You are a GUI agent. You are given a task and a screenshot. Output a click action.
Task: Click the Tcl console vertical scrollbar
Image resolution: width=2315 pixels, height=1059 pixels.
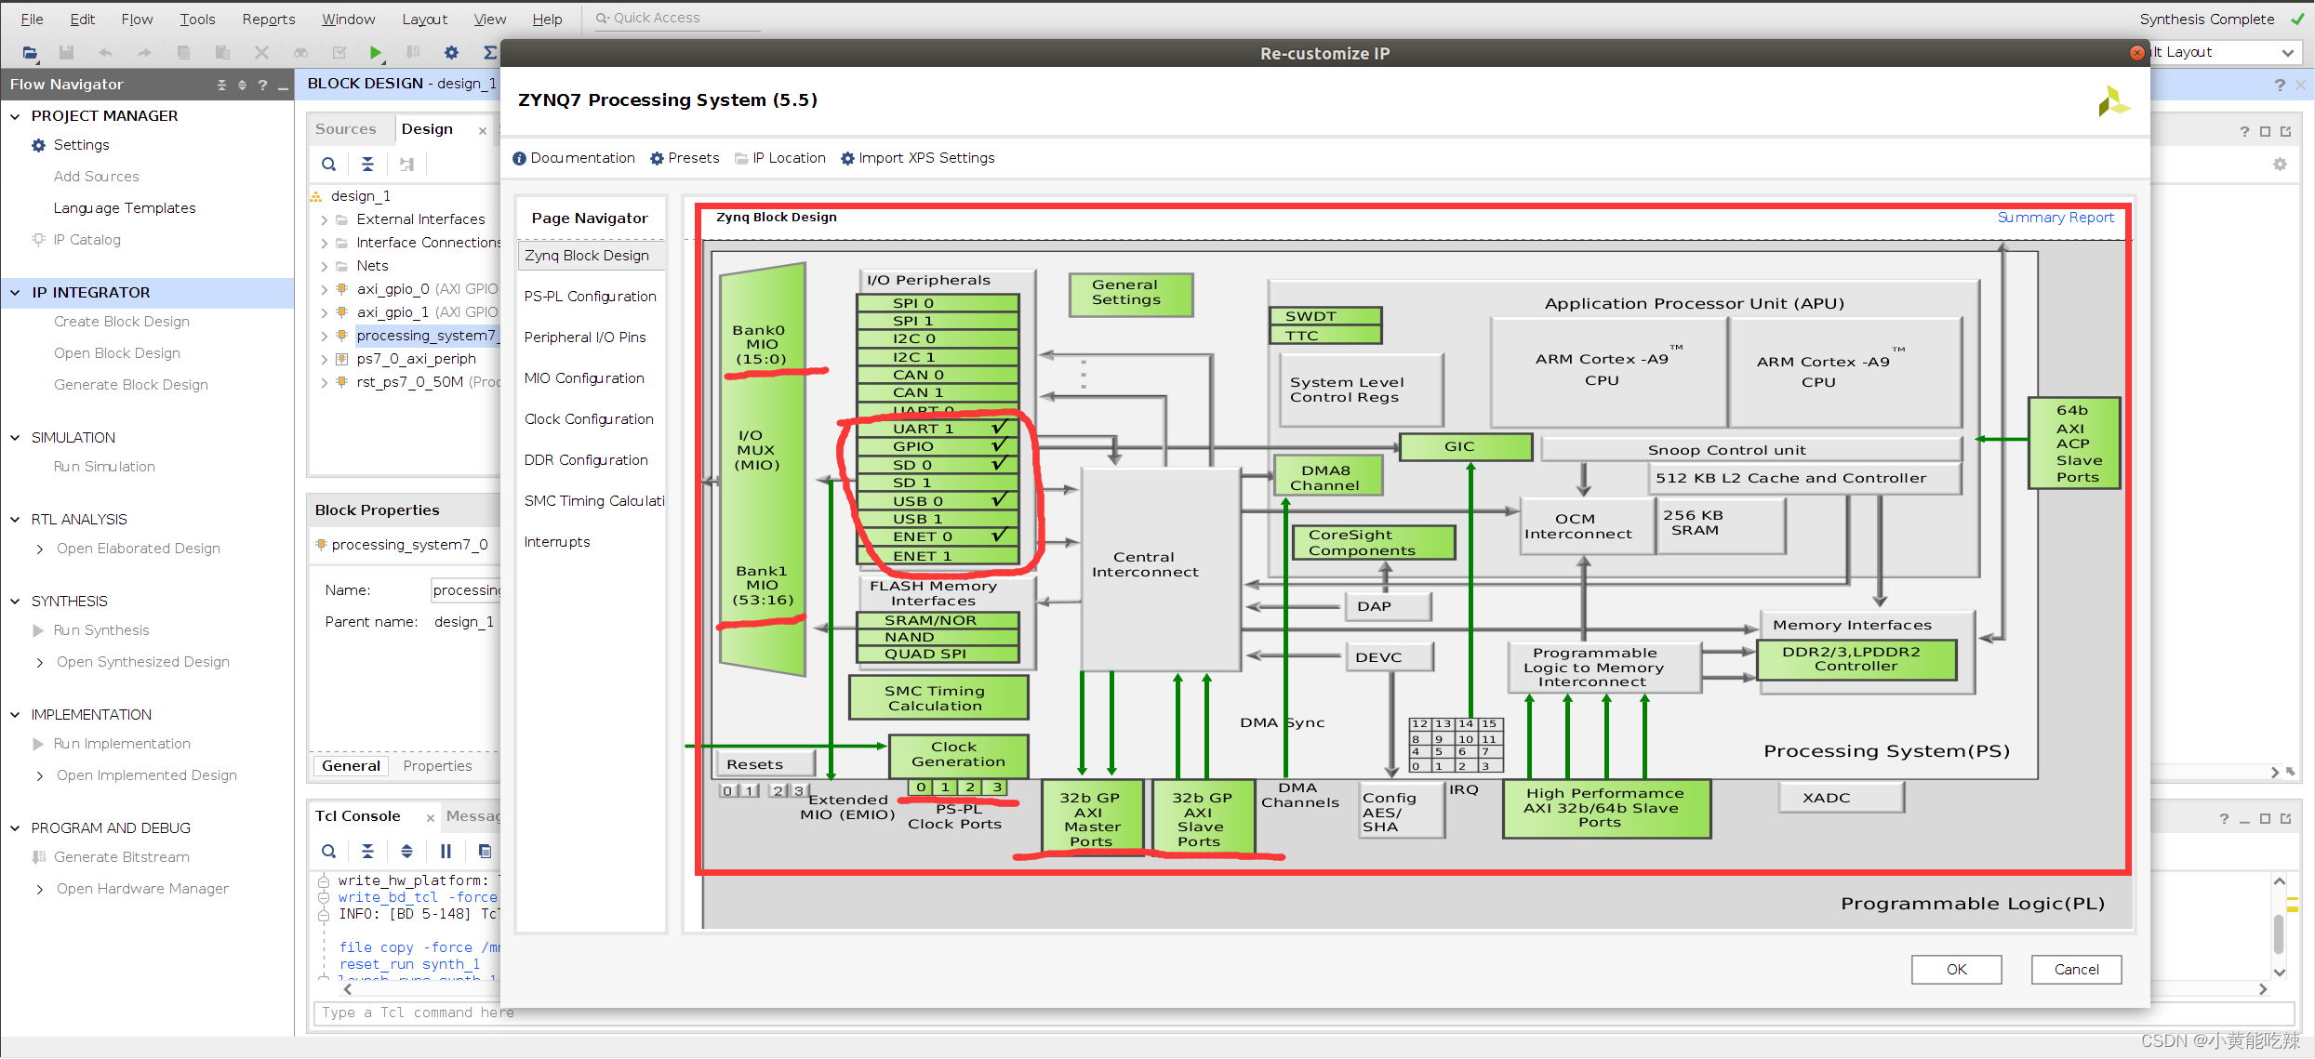click(2278, 933)
